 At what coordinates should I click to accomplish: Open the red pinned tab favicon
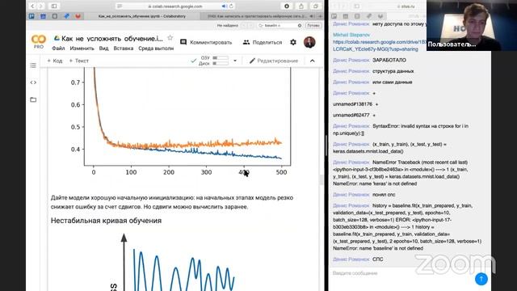coord(78,16)
